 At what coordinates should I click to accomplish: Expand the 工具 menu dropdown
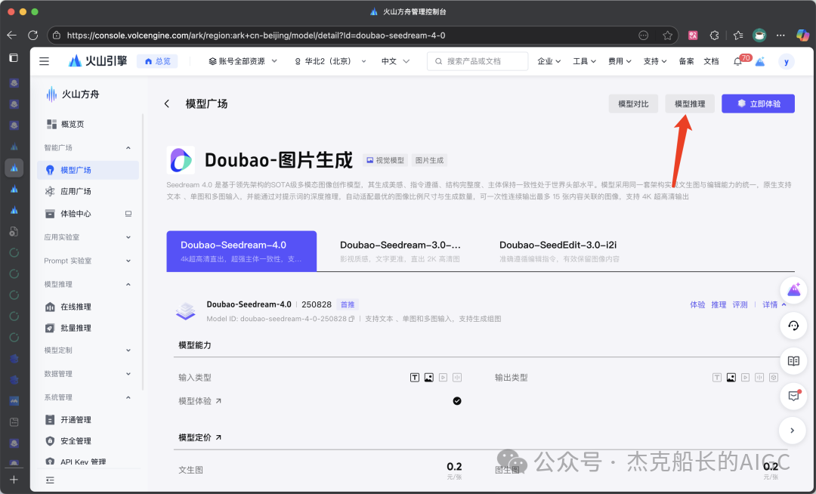pyautogui.click(x=584, y=61)
